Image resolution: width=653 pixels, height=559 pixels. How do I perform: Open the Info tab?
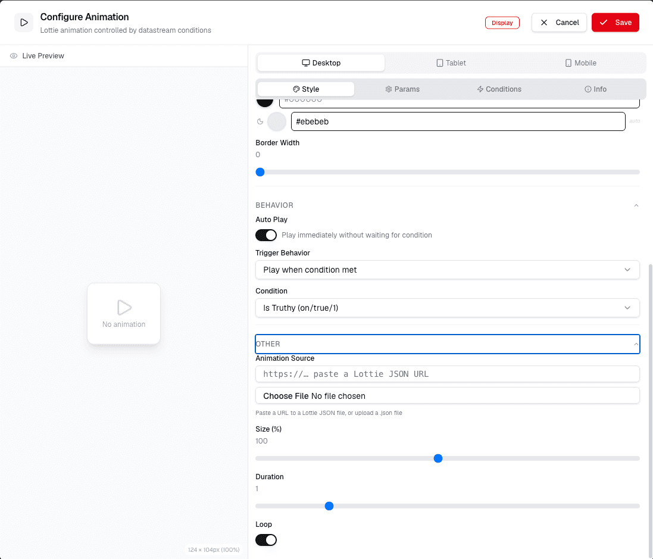[595, 89]
